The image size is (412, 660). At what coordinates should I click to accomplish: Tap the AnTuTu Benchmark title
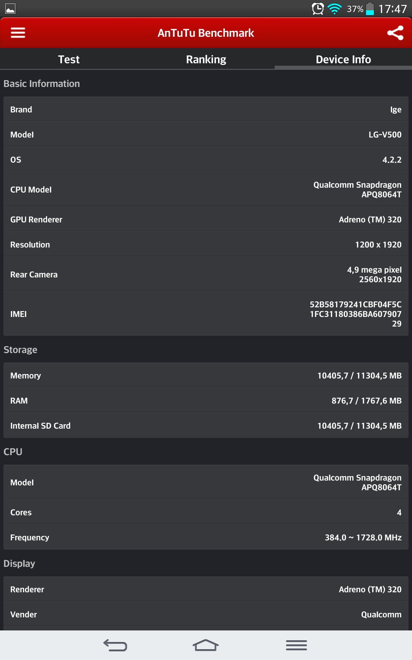(x=206, y=33)
